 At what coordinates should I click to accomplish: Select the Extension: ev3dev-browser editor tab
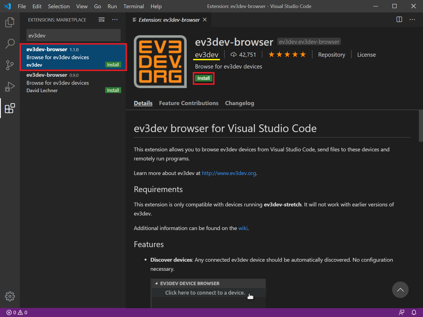point(169,20)
